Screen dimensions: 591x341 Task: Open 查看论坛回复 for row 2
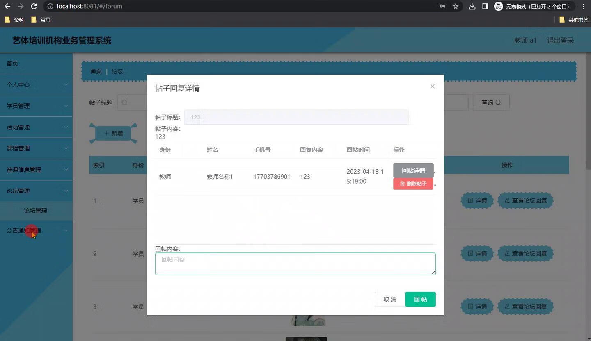(525, 254)
